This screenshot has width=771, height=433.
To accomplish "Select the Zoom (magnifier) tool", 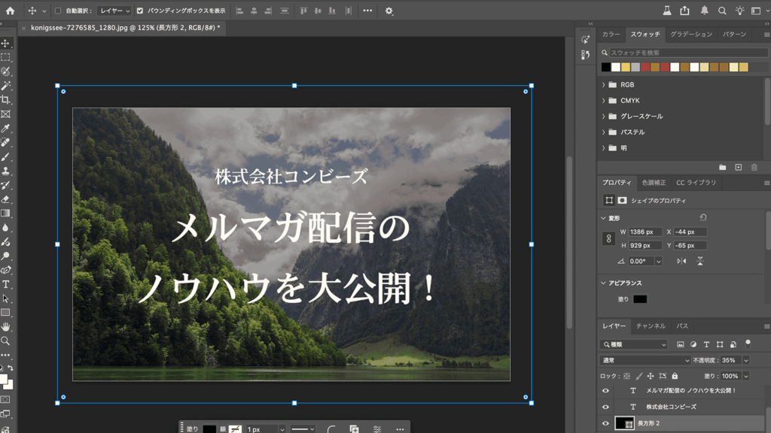I will (6, 341).
